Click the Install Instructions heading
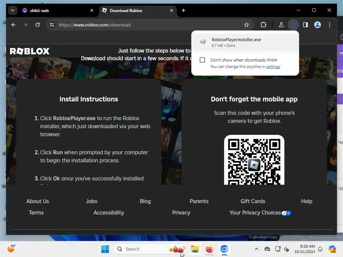 (89, 99)
